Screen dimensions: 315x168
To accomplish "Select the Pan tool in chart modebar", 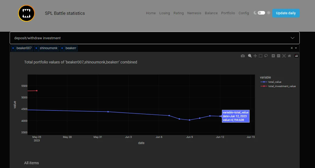I will (255, 56).
